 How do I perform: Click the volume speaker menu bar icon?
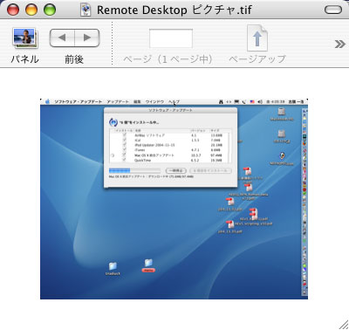click(x=260, y=102)
